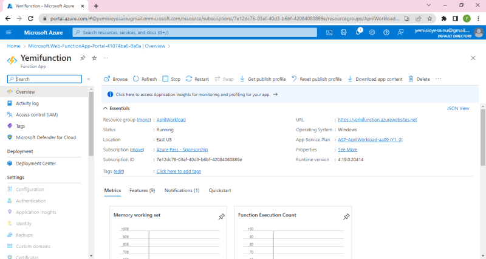The width and height of the screenshot is (486, 259).
Task: Open the ellipsis menu next to Yemifunction title
Action: [x=106, y=58]
